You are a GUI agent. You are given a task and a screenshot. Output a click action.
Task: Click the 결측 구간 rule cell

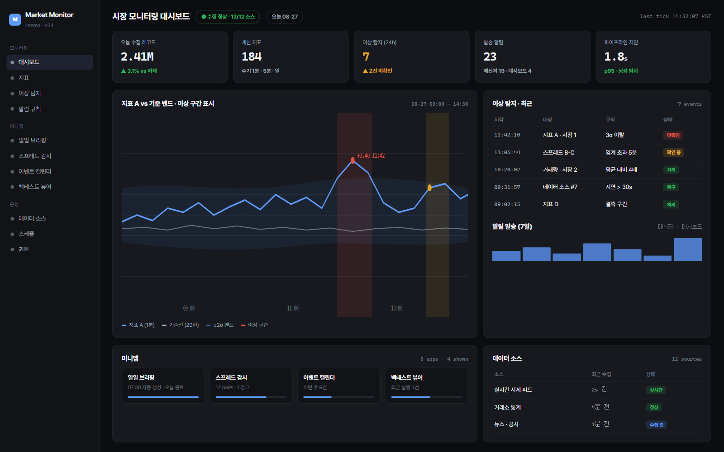[x=616, y=204]
